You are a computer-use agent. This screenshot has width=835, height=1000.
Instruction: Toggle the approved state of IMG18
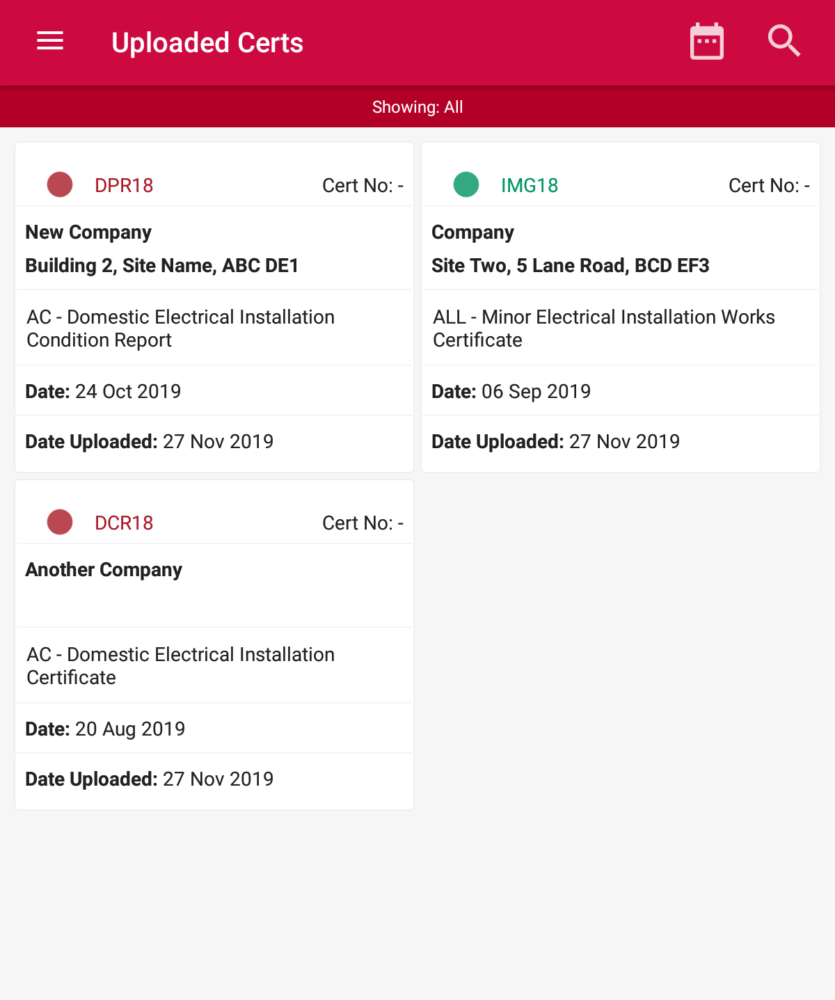[x=466, y=184]
